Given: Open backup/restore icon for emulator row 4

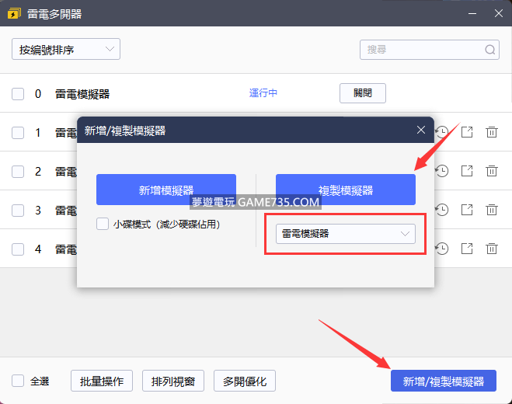Looking at the screenshot, I should click(442, 249).
